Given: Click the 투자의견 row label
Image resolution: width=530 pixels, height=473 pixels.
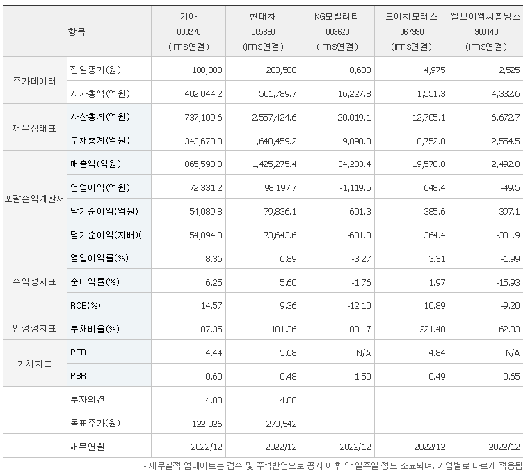Looking at the screenshot, I should click(x=87, y=400).
